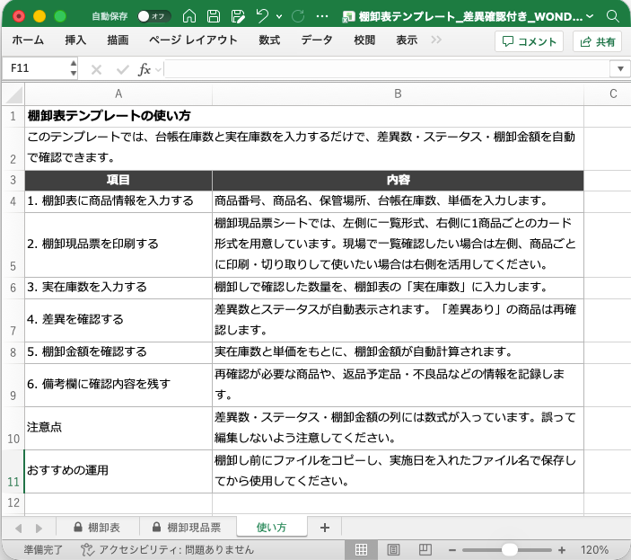Open the データ ribbon tab
This screenshot has width=631, height=560.
[x=317, y=40]
